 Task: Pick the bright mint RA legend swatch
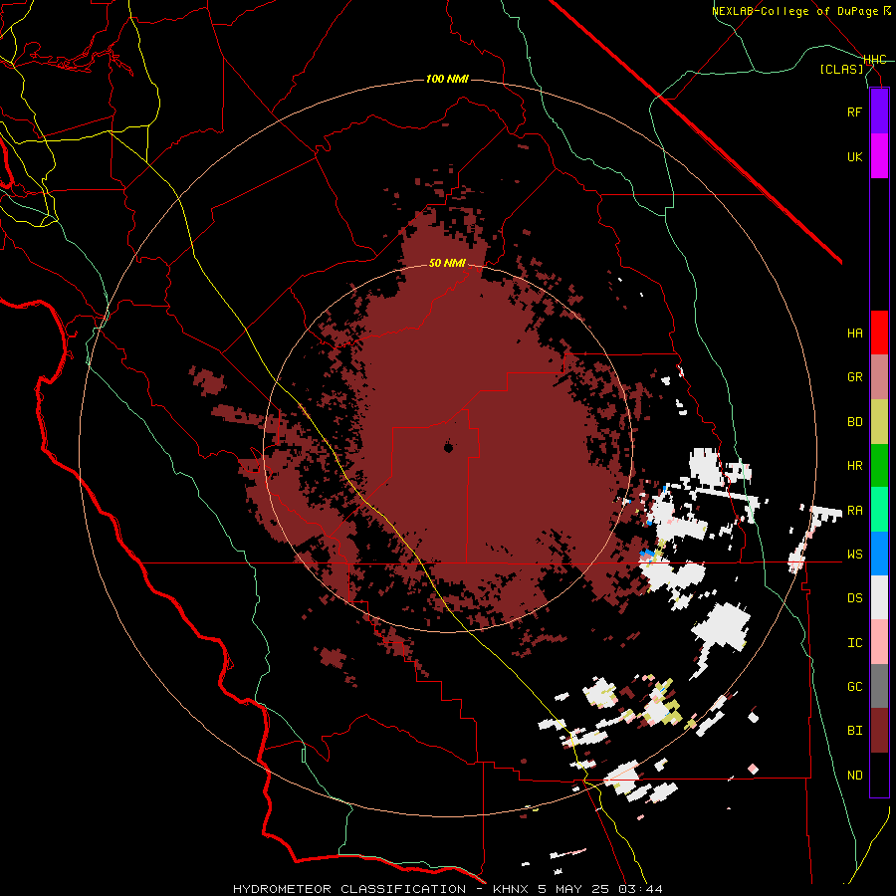pyautogui.click(x=879, y=510)
